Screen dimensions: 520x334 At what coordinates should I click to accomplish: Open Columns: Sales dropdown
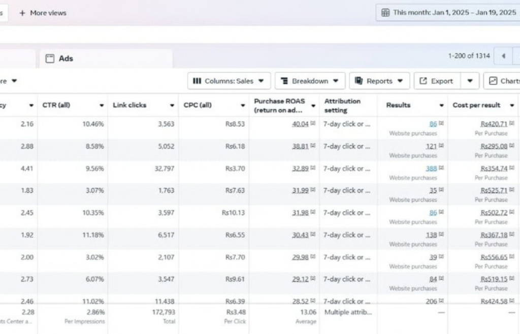coord(229,81)
